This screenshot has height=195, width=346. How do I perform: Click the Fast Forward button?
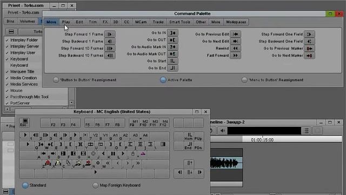pos(236,55)
